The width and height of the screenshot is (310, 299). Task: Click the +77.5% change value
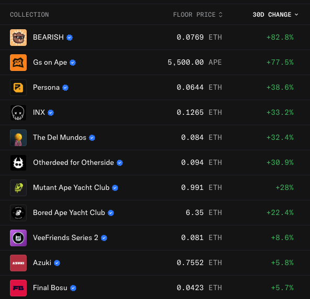(280, 63)
